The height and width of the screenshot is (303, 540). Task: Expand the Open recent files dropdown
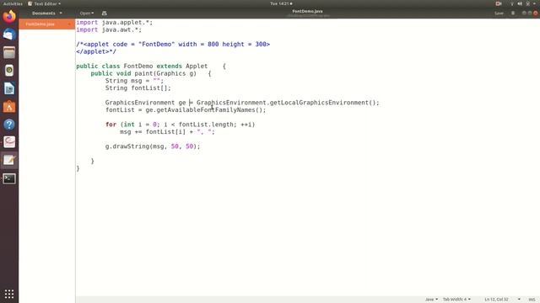(87, 13)
